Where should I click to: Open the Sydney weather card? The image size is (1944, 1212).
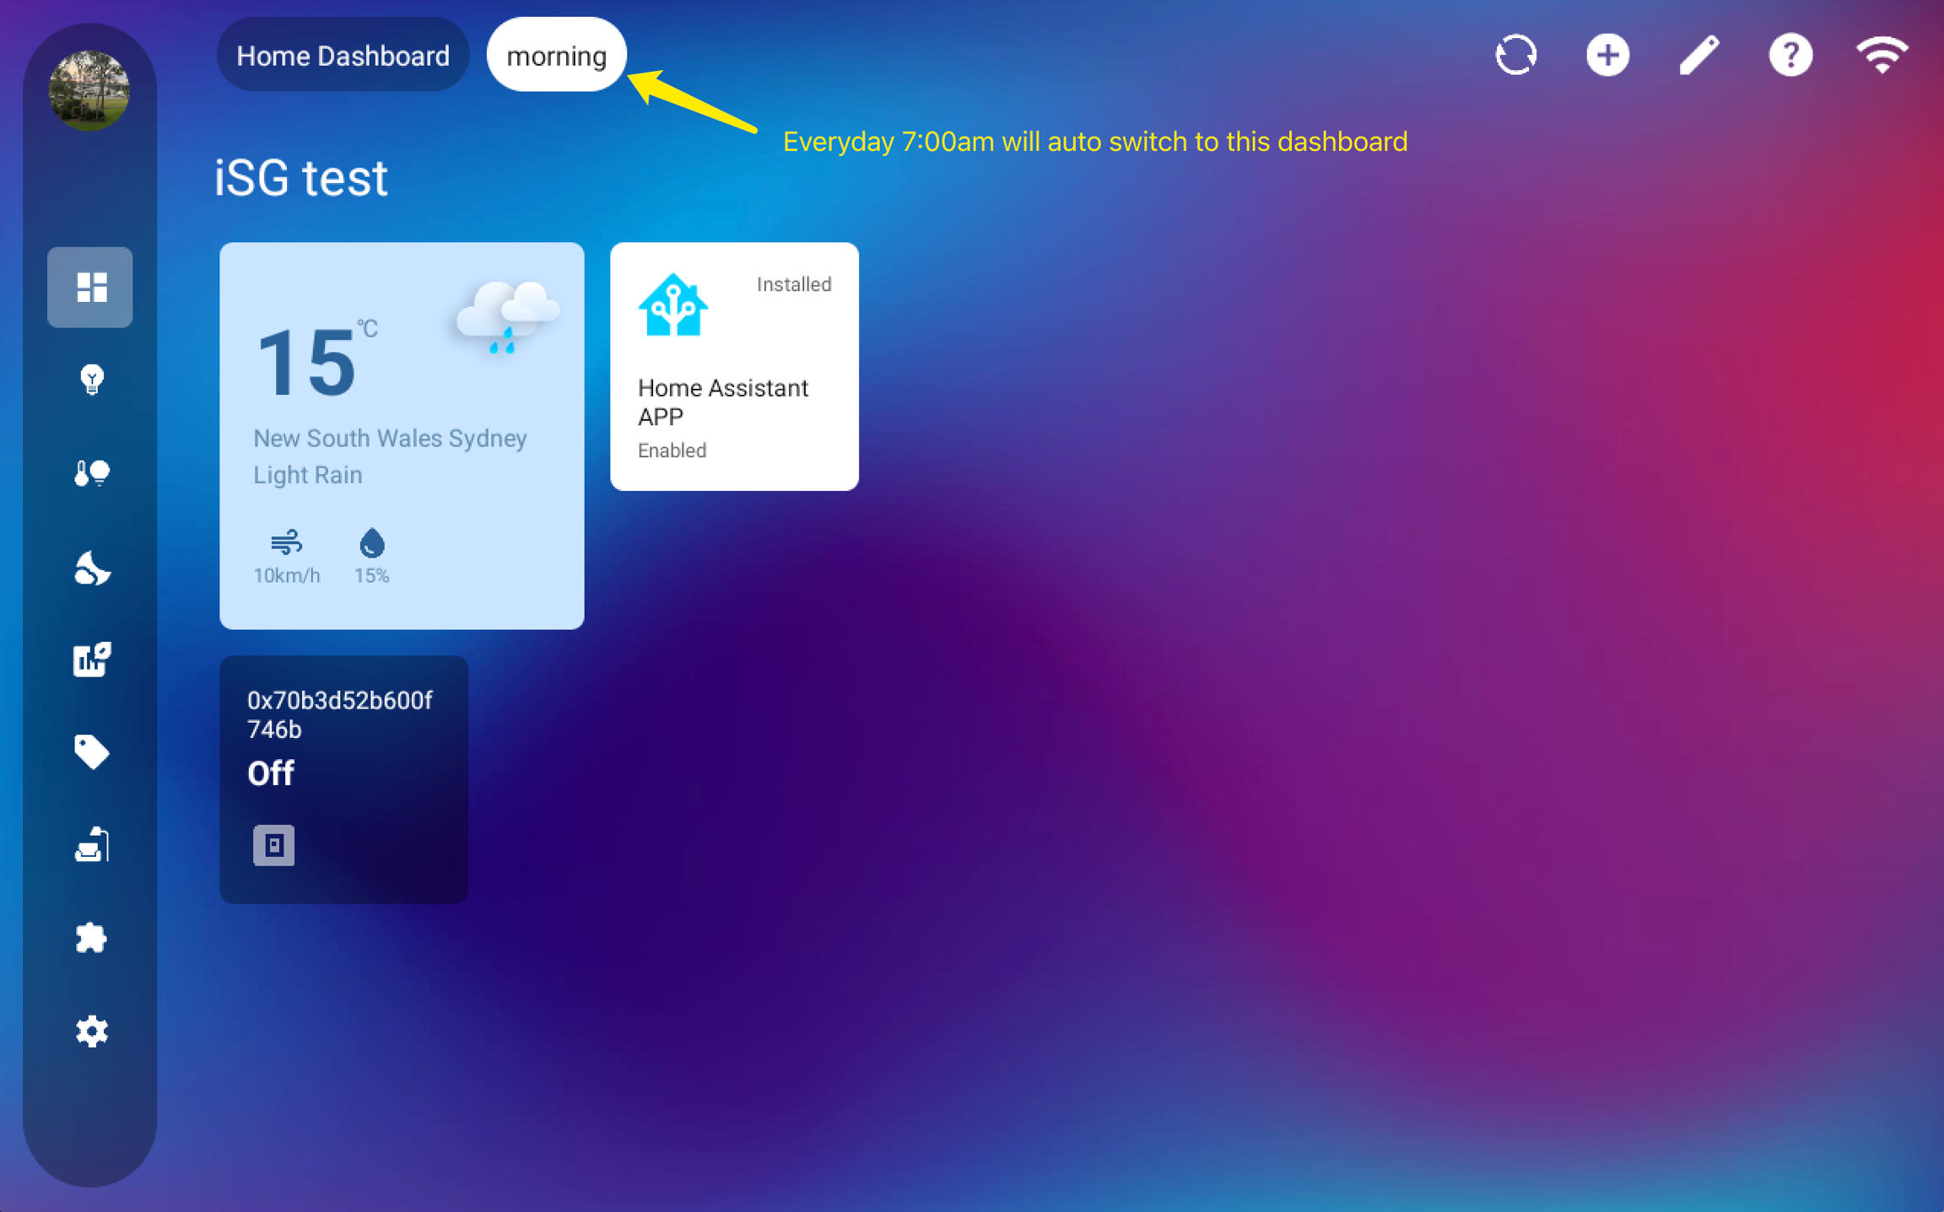coord(402,435)
